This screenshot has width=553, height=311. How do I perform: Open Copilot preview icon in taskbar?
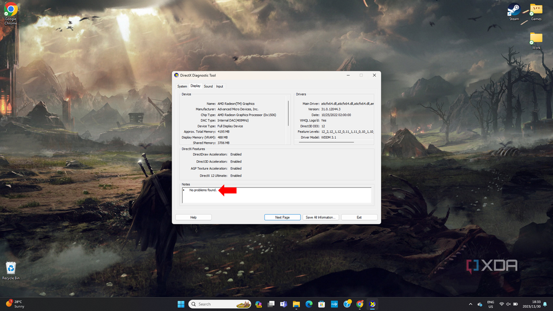click(259, 304)
